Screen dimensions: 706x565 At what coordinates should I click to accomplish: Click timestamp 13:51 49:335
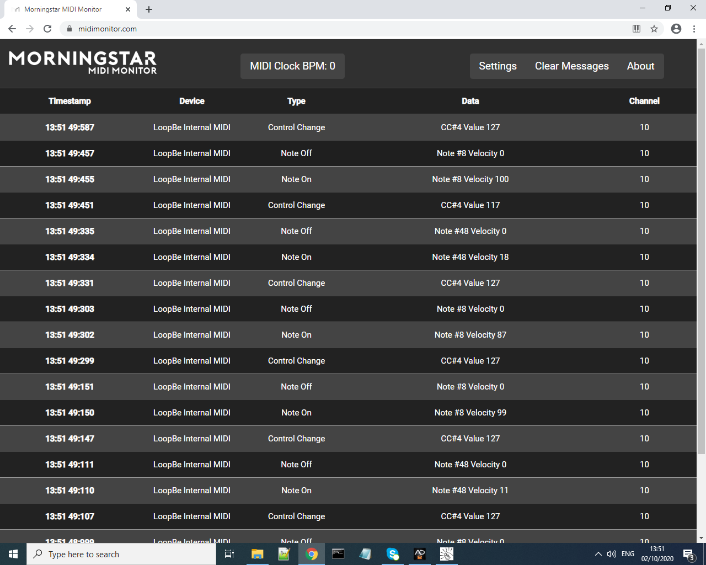69,231
